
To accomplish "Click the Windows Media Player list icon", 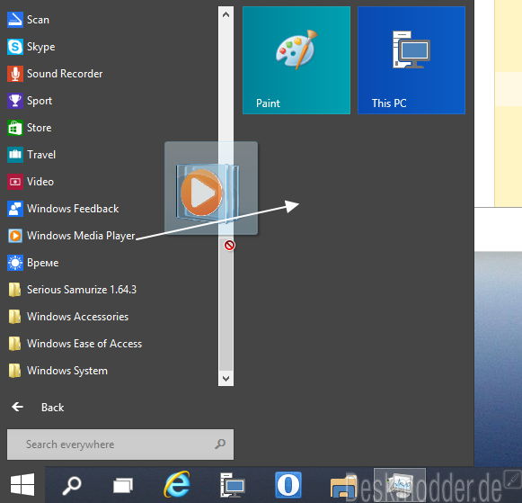I will click(x=15, y=236).
